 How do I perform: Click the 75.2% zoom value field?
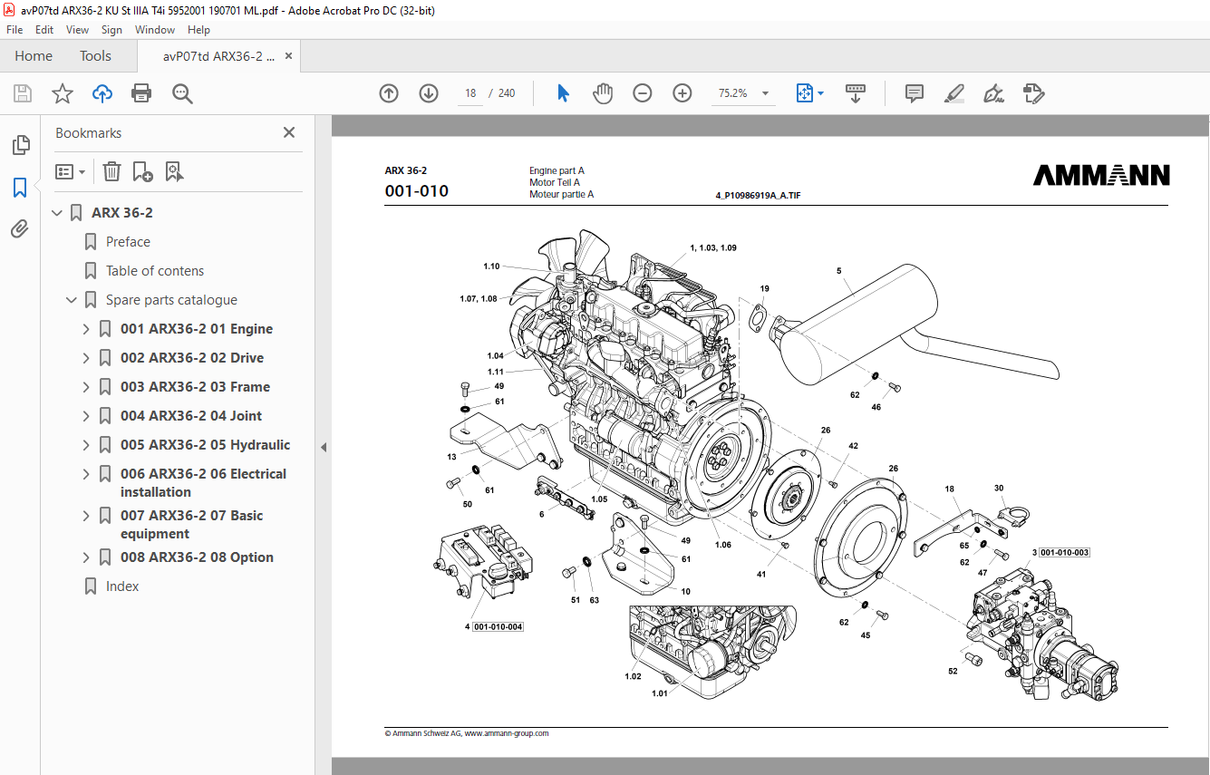732,93
